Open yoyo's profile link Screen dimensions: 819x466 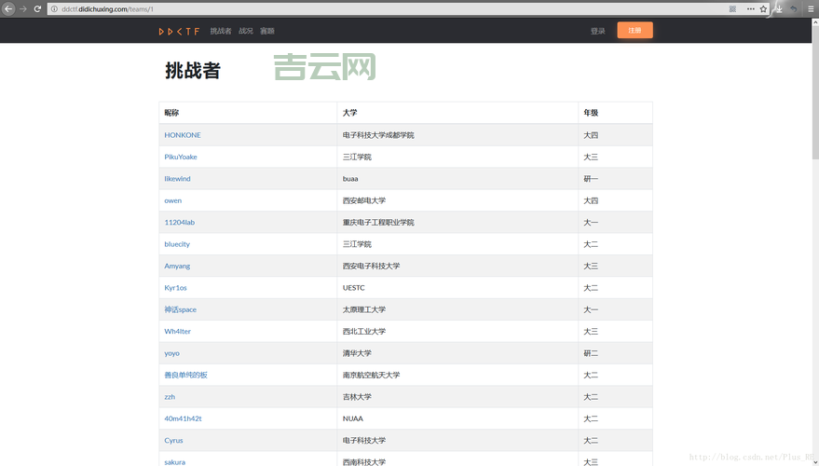tap(171, 353)
